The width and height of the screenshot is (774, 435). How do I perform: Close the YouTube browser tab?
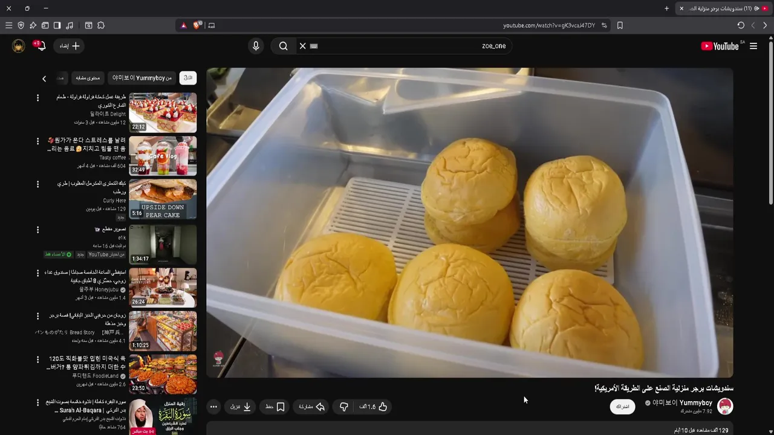pyautogui.click(x=681, y=8)
